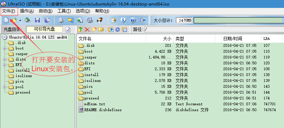Sort by 日期/时间 column header
Image resolution: width=284 pixels, height=128 pixels.
(x=241, y=39)
